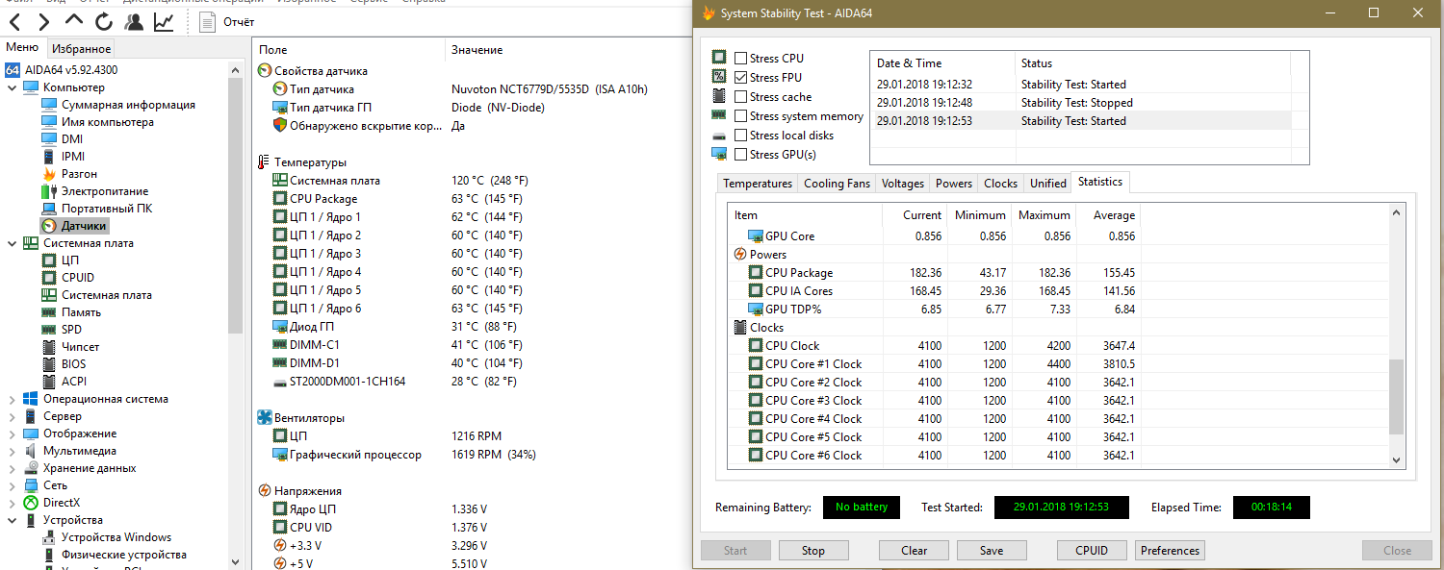
Task: Open the Разгон flame item
Action: point(79,174)
